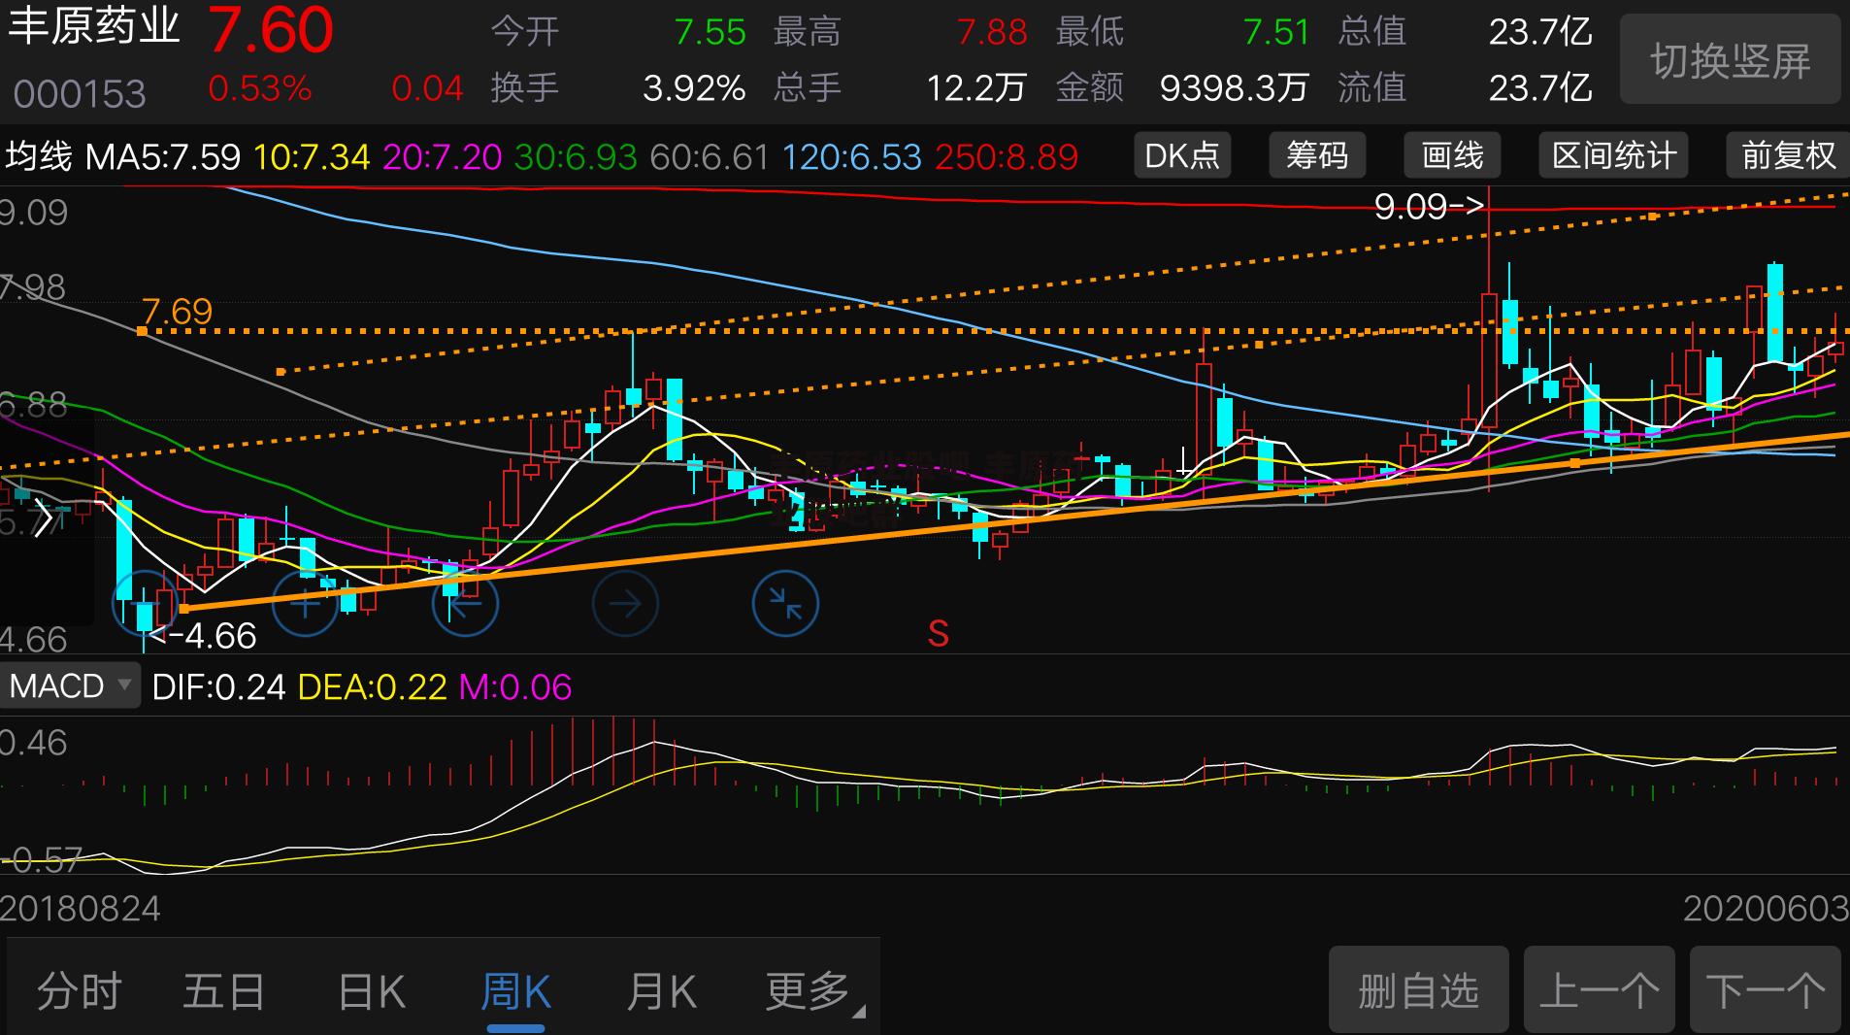Switch to the 日K tab
Image resolution: width=1850 pixels, height=1035 pixels.
(371, 991)
